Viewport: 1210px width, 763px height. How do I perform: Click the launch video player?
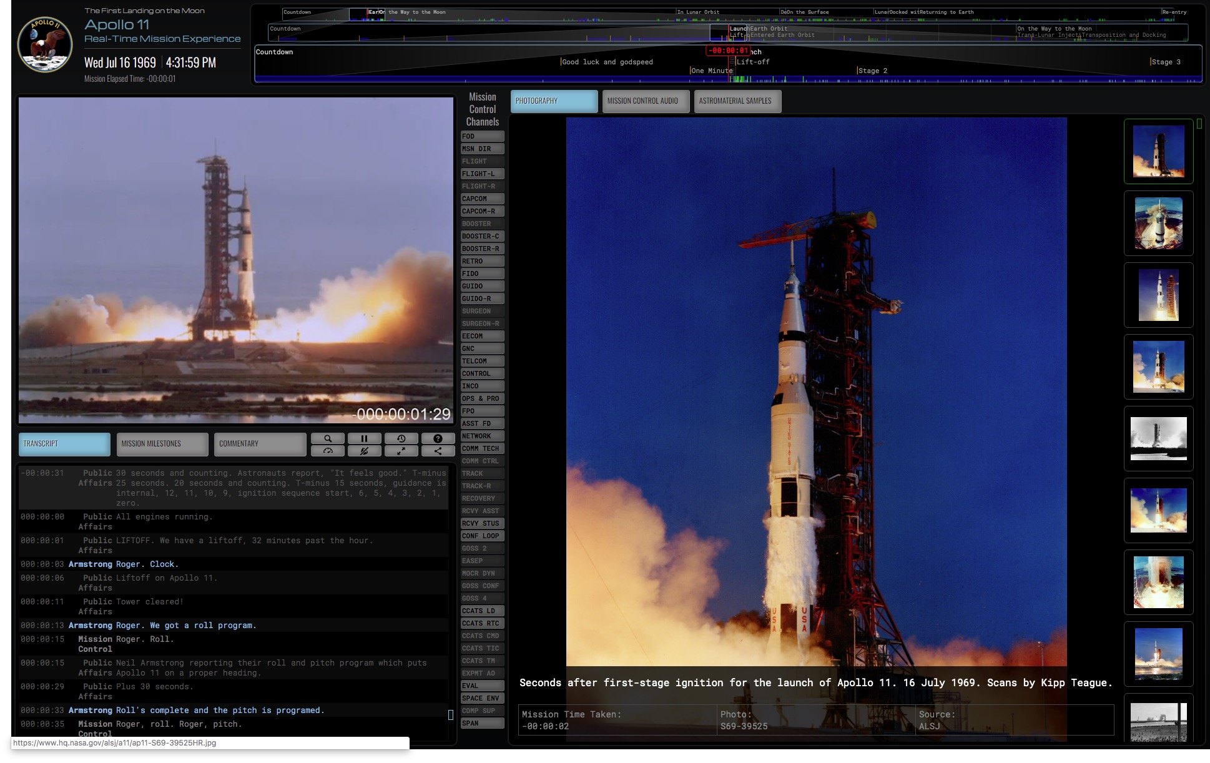click(x=236, y=260)
